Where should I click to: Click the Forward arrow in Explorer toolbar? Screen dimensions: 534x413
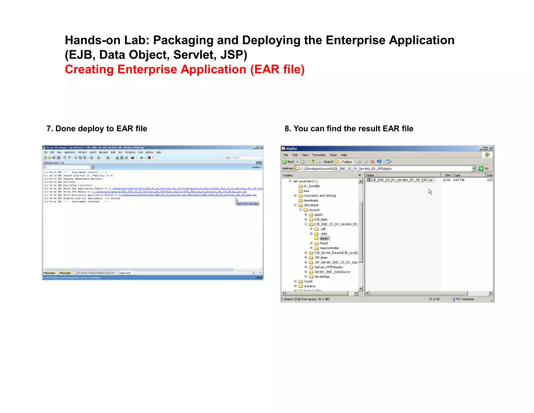[x=302, y=162]
